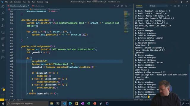Open the Go menu

coord(29,2)
